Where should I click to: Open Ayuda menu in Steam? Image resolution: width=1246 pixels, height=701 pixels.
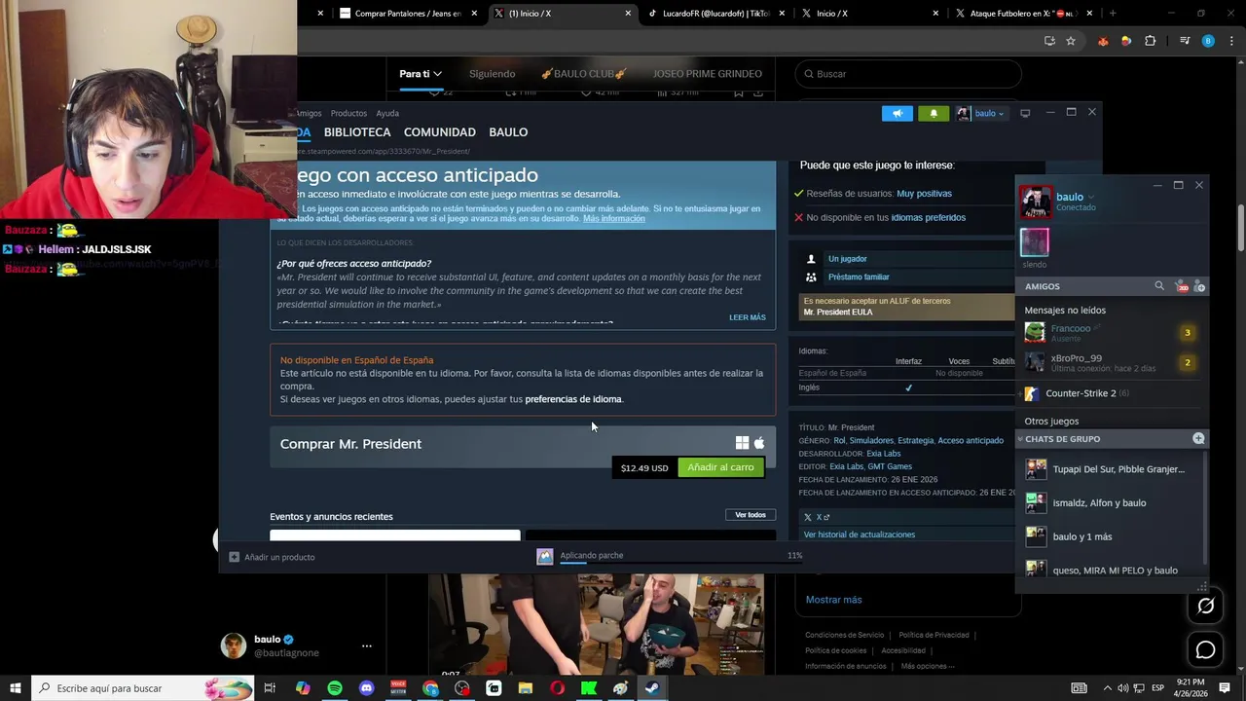(x=387, y=113)
